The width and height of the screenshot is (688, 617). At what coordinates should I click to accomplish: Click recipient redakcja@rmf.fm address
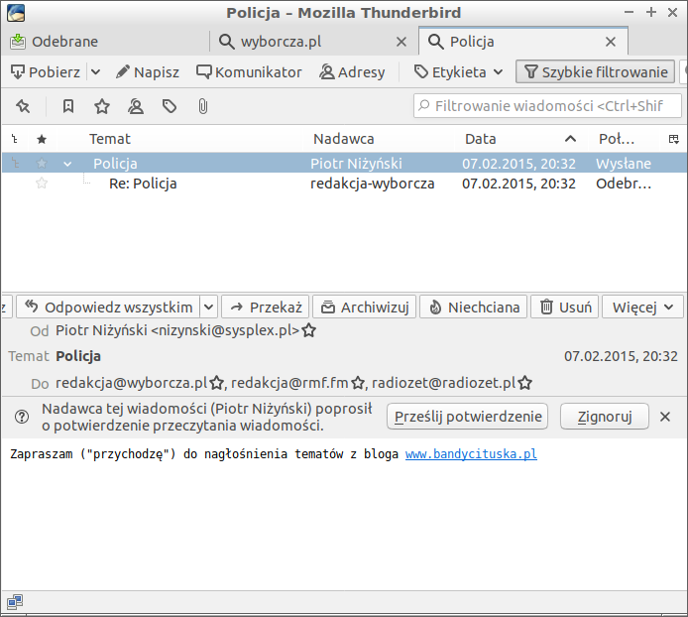[x=289, y=383]
